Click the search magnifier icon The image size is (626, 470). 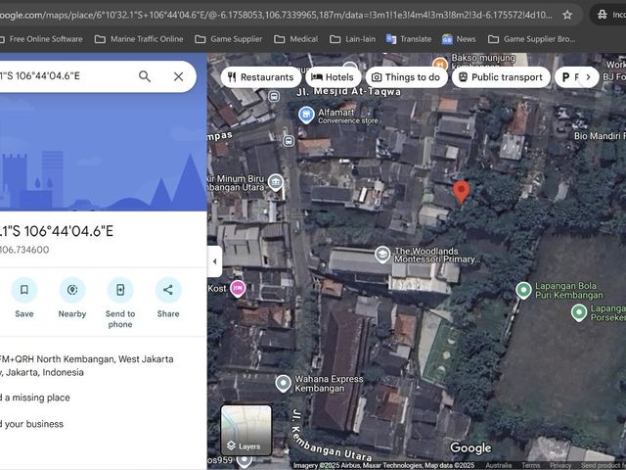click(145, 76)
